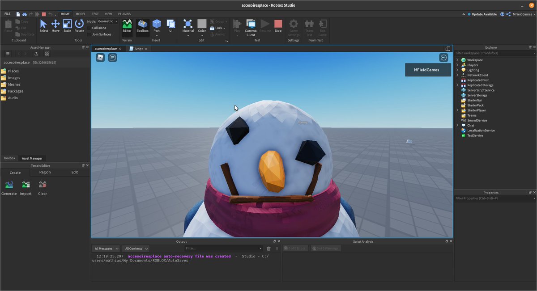This screenshot has width=537, height=291.
Task: Switch to the PLUGINS ribbon tab
Action: (x=124, y=14)
